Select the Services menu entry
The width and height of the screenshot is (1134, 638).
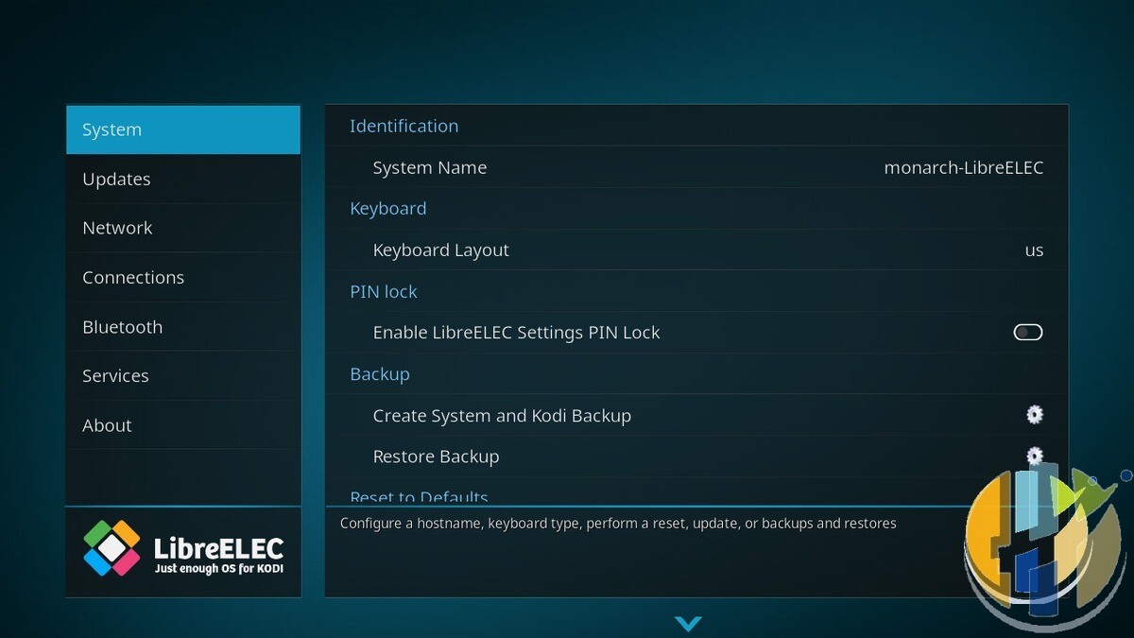coord(183,375)
